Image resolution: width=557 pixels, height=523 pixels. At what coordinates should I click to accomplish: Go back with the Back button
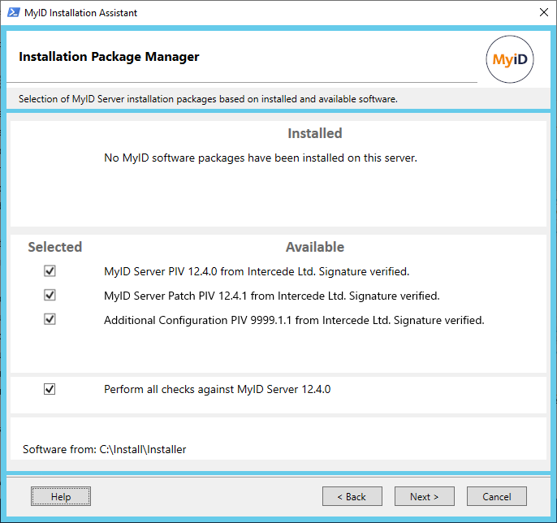click(352, 496)
